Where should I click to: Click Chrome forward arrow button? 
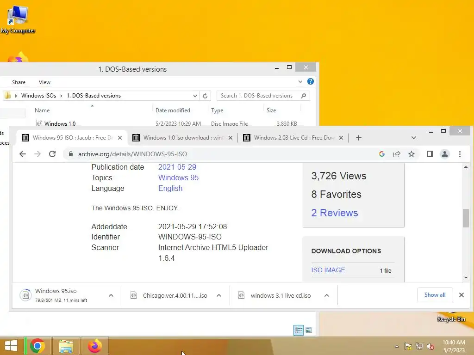(37, 154)
